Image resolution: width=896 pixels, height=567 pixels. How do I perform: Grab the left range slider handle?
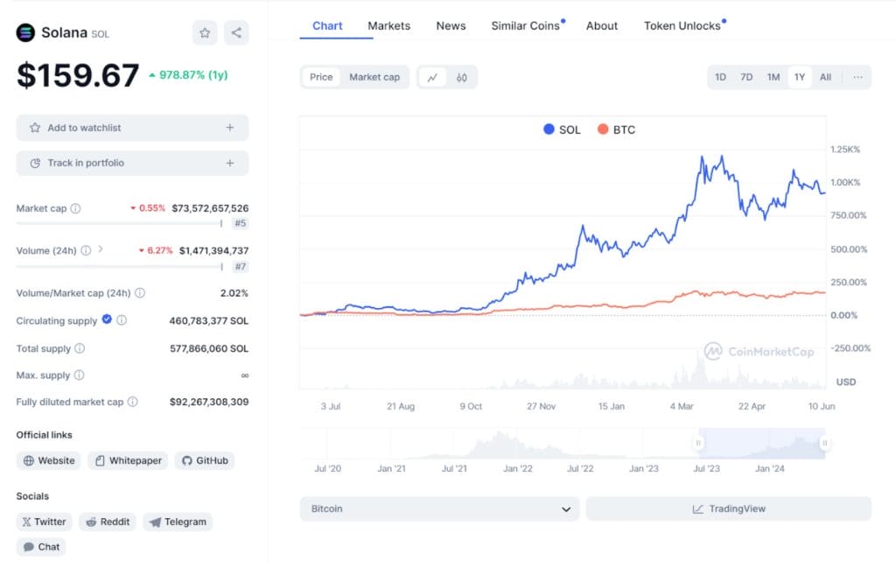698,443
